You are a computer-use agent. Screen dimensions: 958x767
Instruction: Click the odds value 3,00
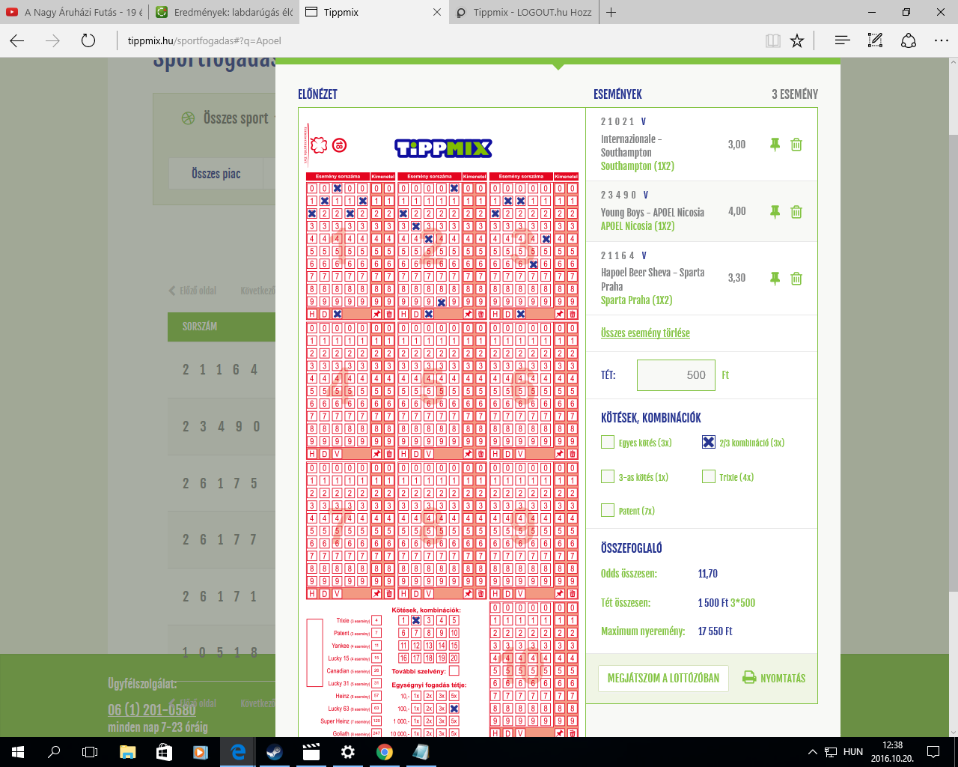tap(736, 145)
